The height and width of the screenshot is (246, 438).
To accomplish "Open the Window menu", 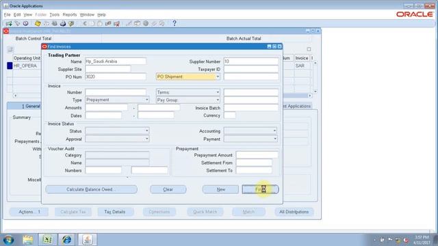I will click(x=87, y=15).
